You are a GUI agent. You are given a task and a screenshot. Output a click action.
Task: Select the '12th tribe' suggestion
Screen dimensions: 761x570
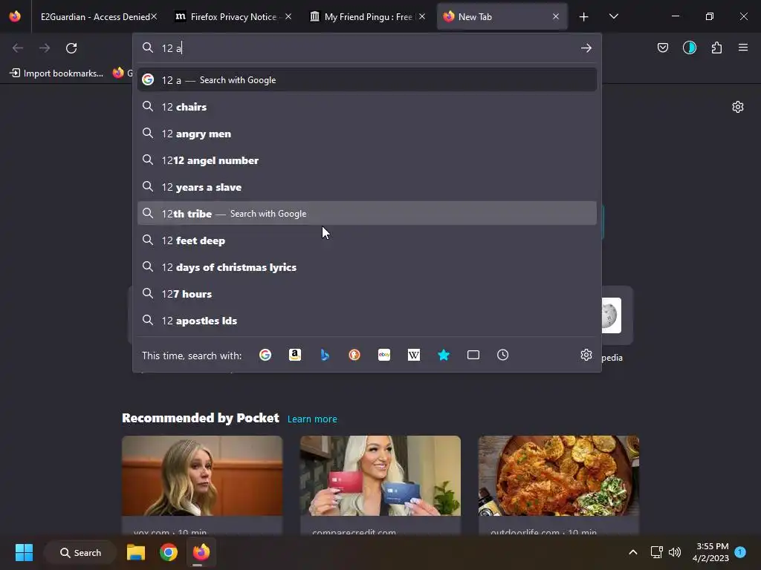367,213
